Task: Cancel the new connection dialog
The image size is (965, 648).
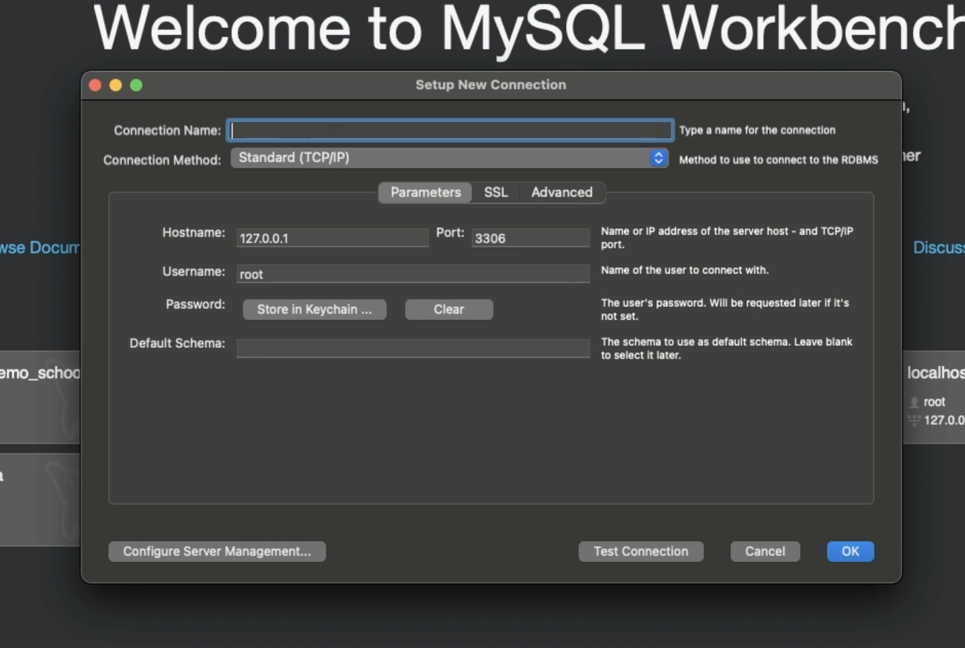Action: pyautogui.click(x=765, y=552)
